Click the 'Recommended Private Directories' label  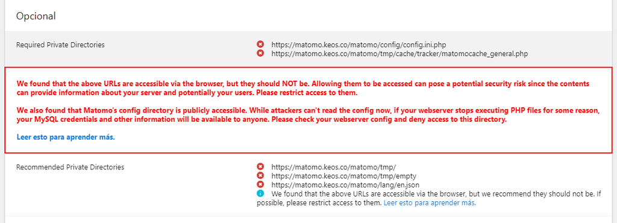pyautogui.click(x=70, y=167)
